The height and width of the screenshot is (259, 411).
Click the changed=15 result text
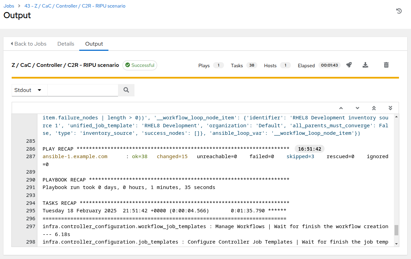[x=172, y=156]
